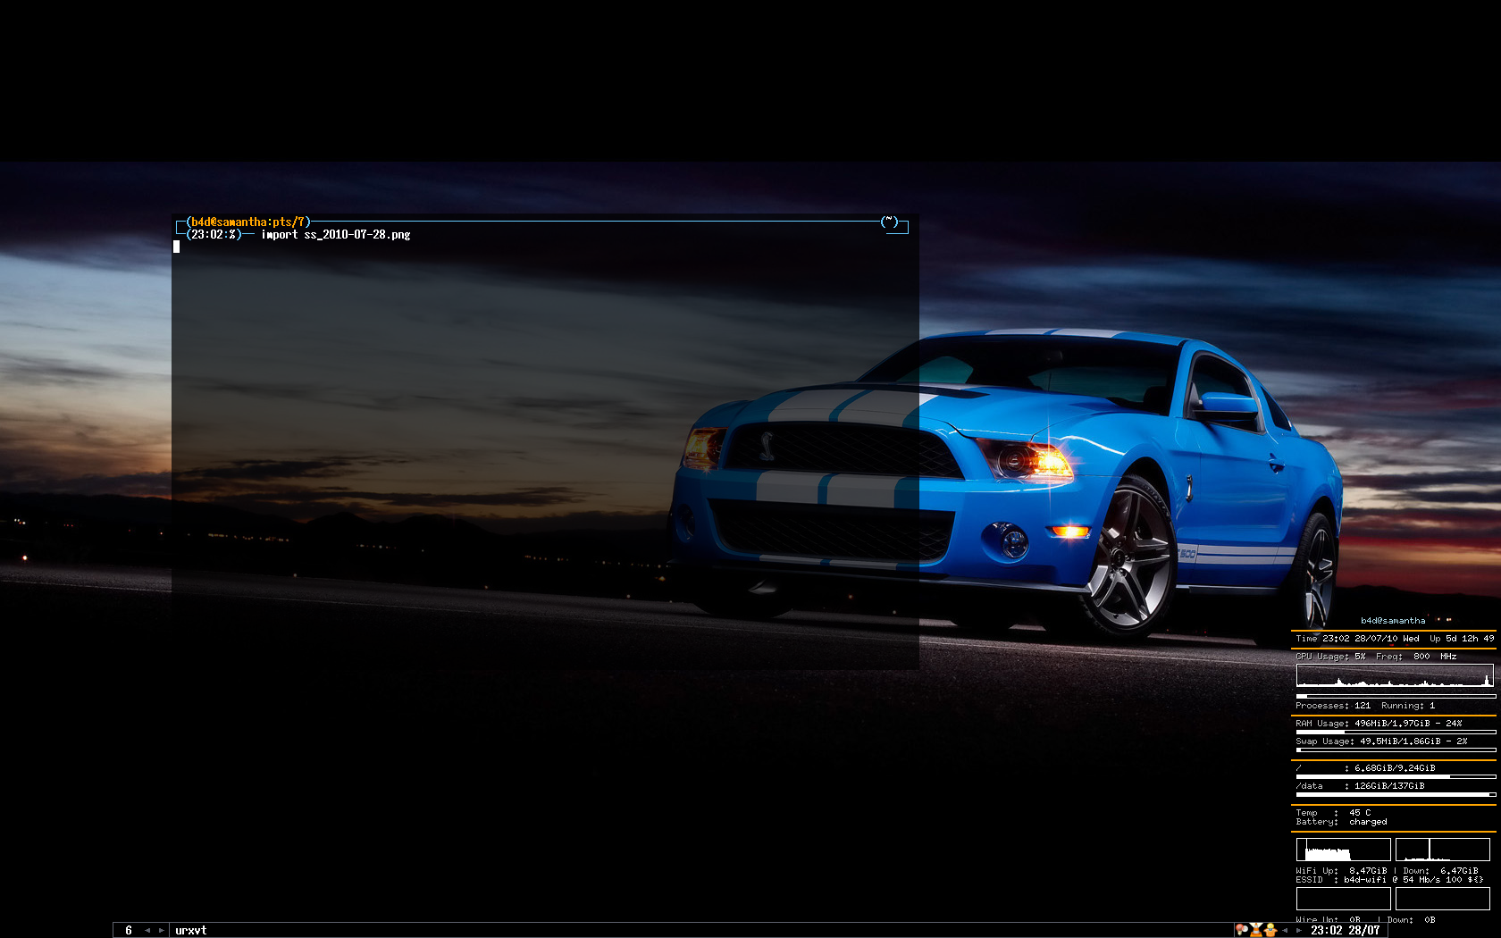Click the b4d@samantha:pts/7 prompt text
Viewport: 1501px width, 938px height.
click(248, 222)
